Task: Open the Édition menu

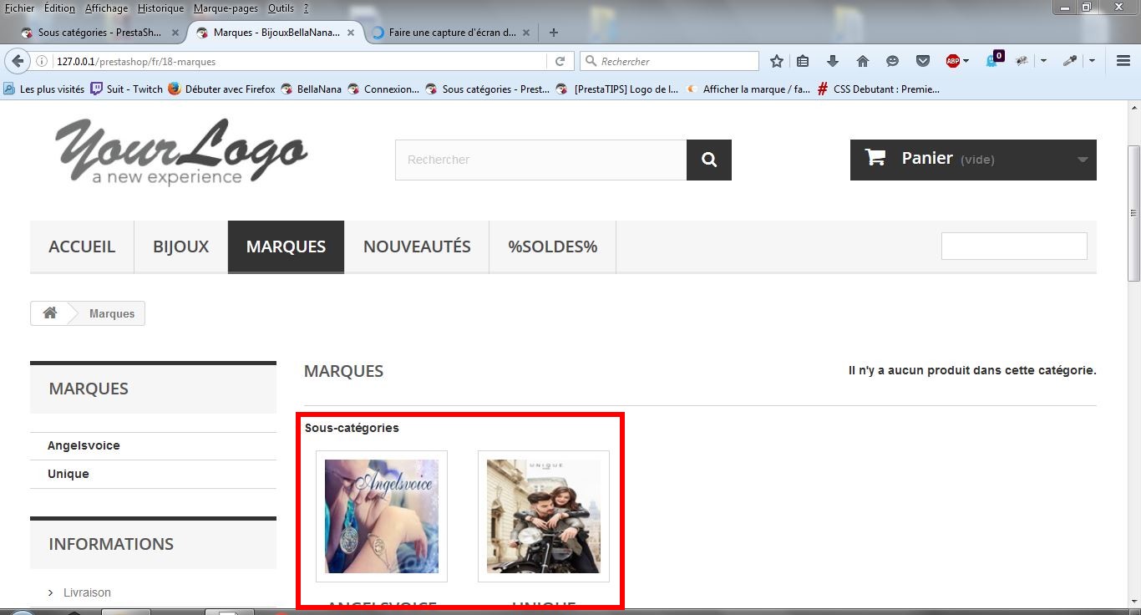Action: click(59, 8)
